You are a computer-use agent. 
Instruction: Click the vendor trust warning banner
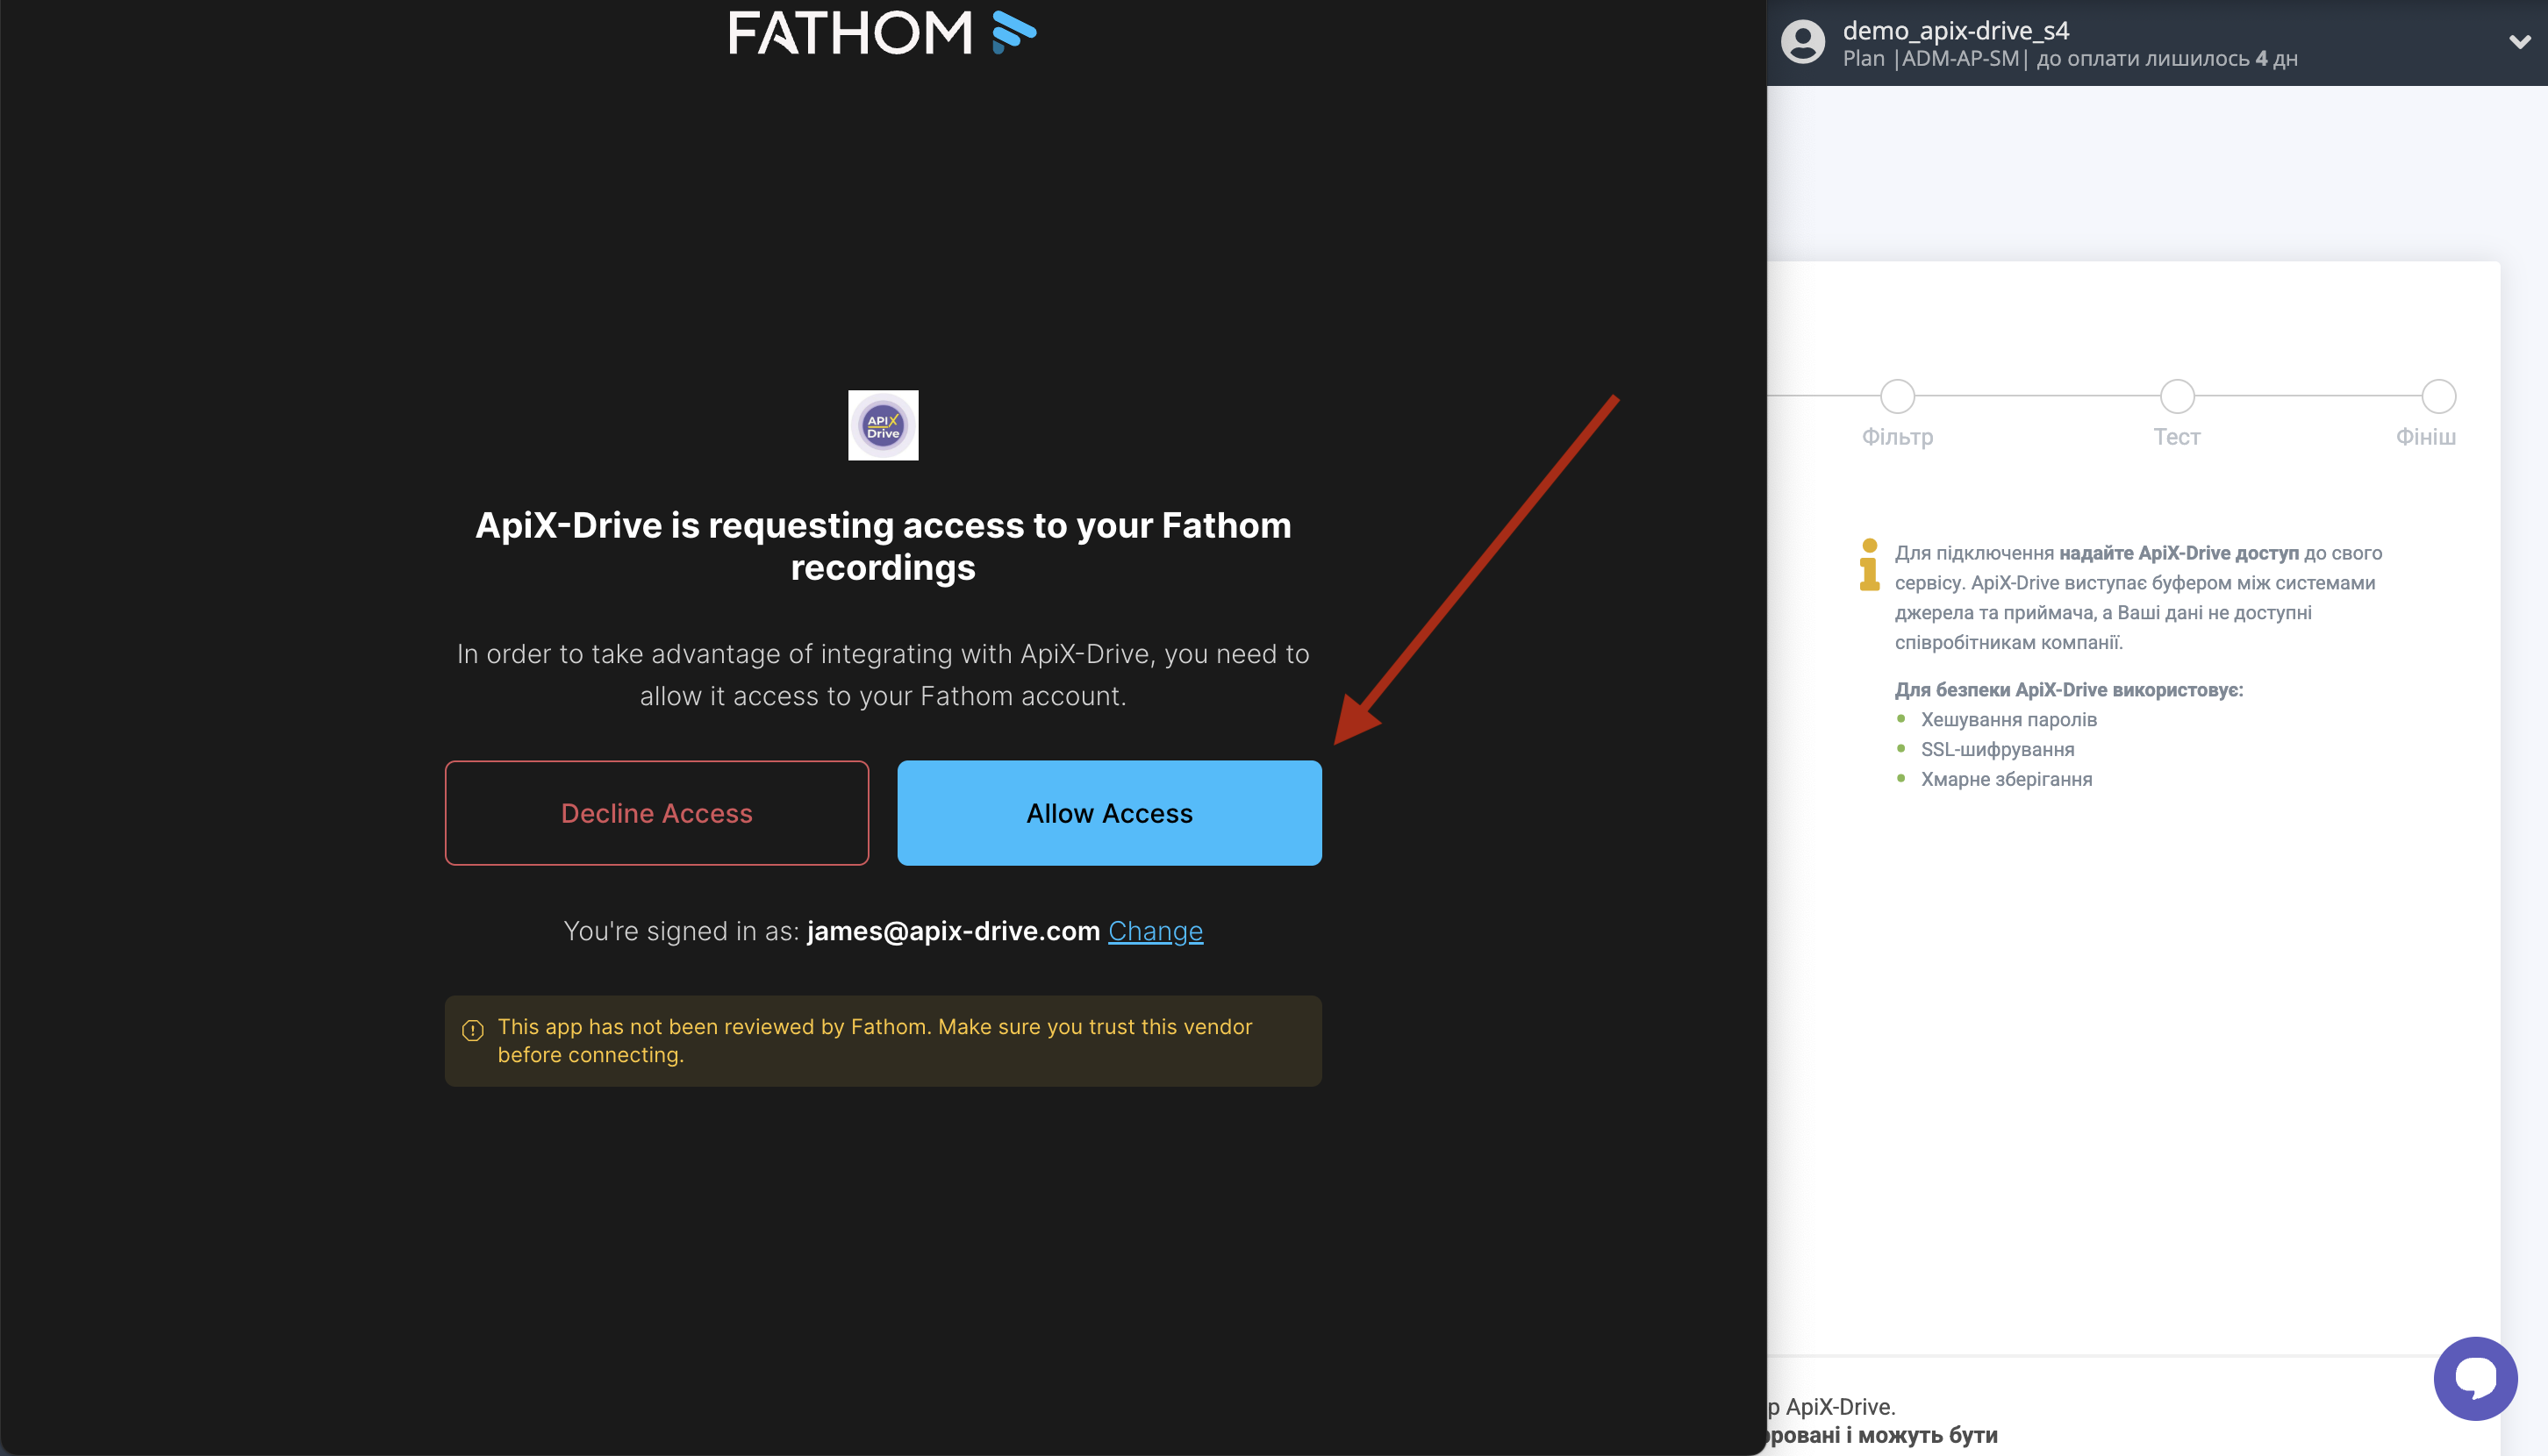click(884, 1040)
